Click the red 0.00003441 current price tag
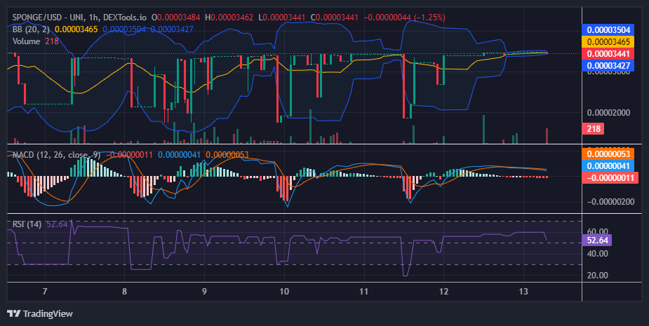This screenshot has width=649, height=326. (608, 54)
